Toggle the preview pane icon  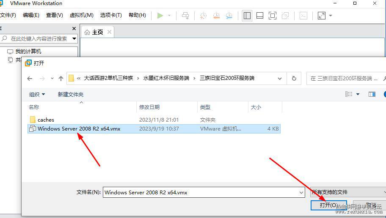coord(372,94)
